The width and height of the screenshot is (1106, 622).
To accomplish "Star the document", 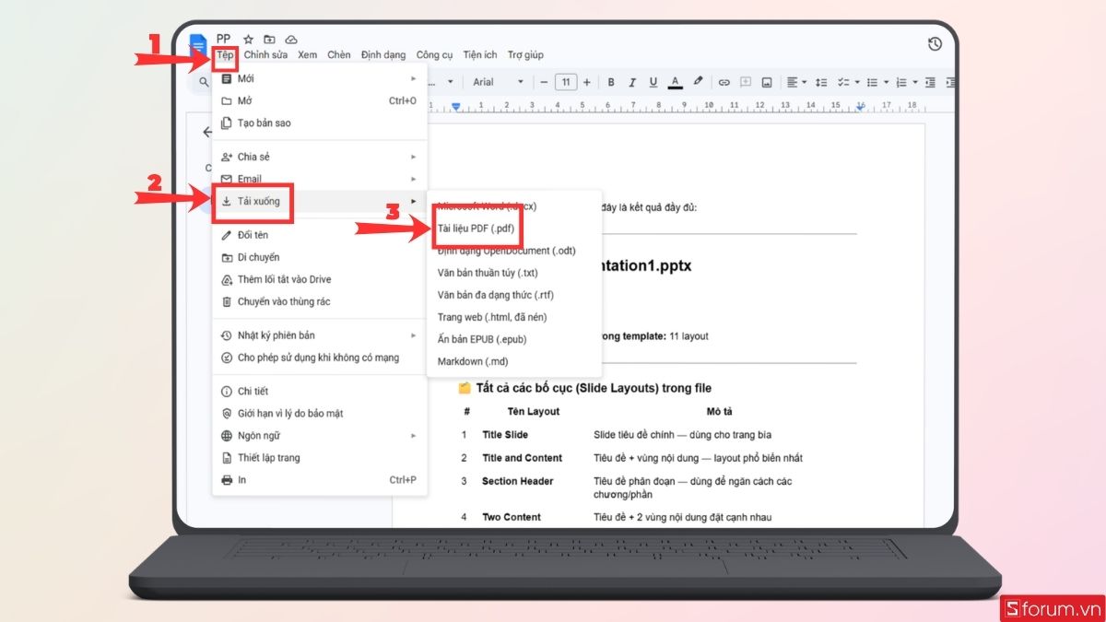I will (x=248, y=39).
